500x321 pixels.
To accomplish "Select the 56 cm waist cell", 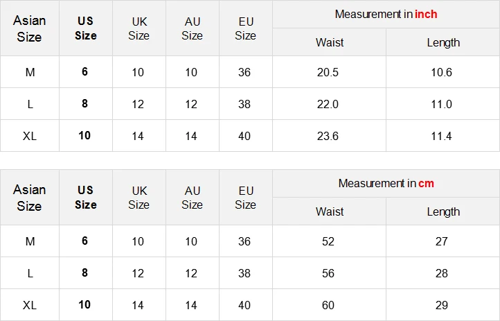I will [x=328, y=273].
